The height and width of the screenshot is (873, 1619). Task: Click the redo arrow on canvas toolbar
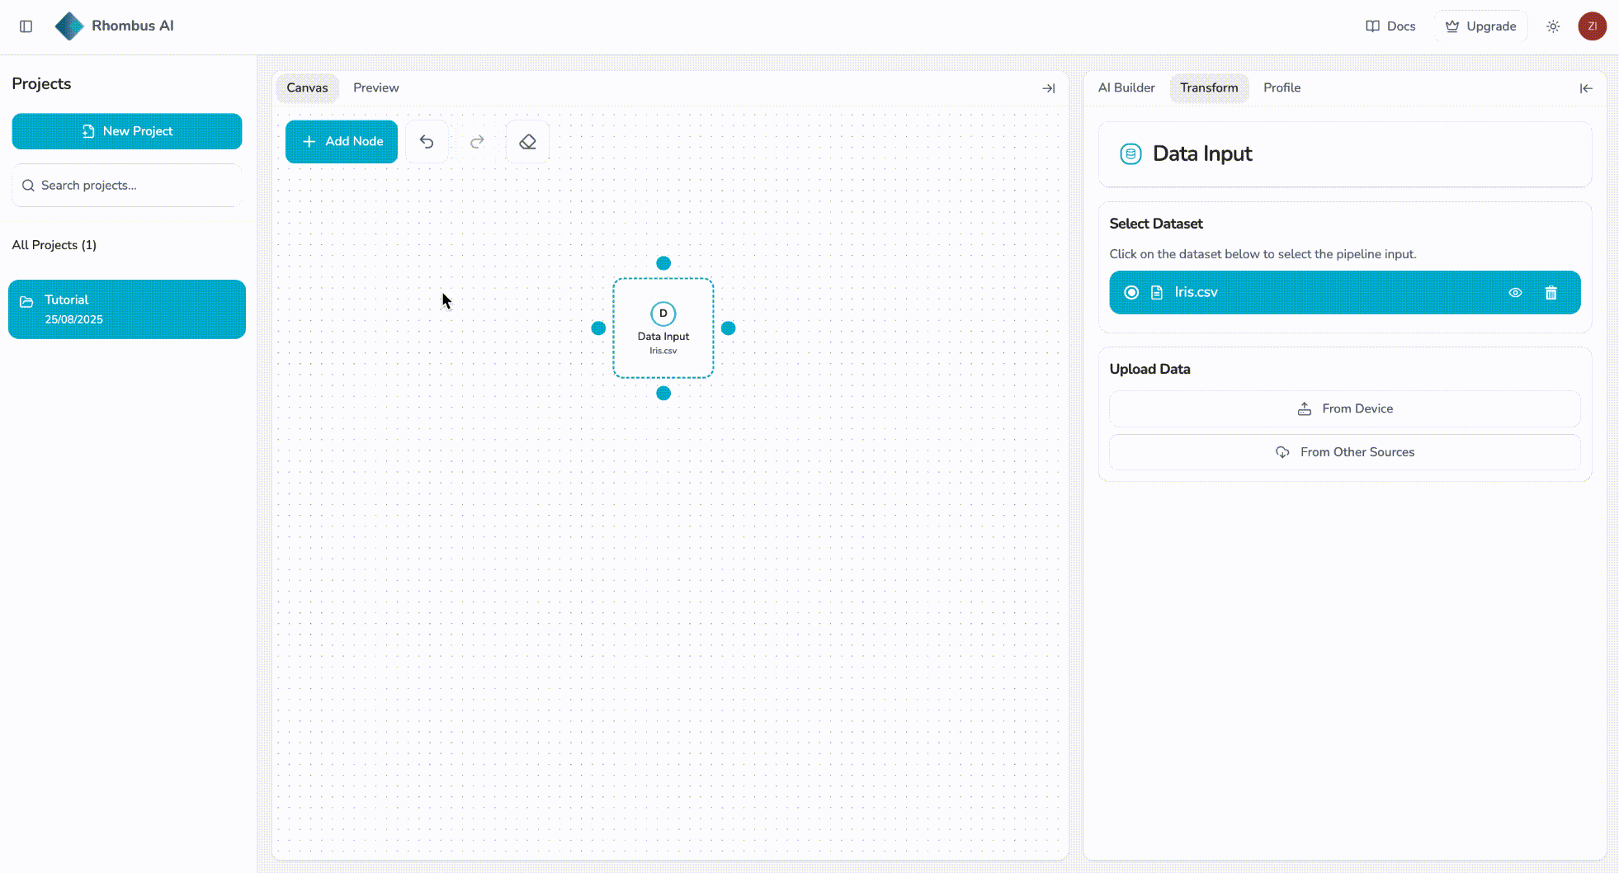(477, 142)
